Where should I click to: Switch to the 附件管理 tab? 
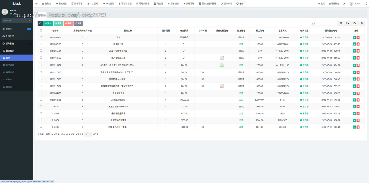pyautogui.click(x=77, y=4)
